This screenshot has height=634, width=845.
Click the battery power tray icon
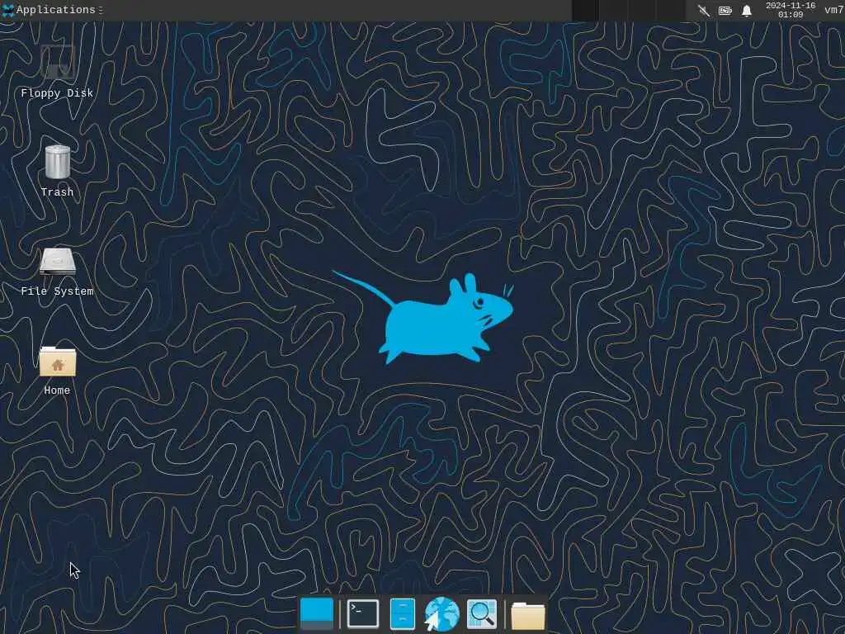click(x=725, y=10)
